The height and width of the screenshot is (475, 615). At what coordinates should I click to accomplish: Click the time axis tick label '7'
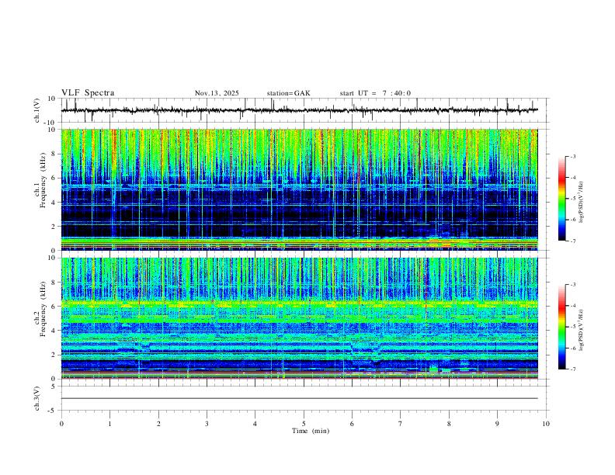point(401,424)
